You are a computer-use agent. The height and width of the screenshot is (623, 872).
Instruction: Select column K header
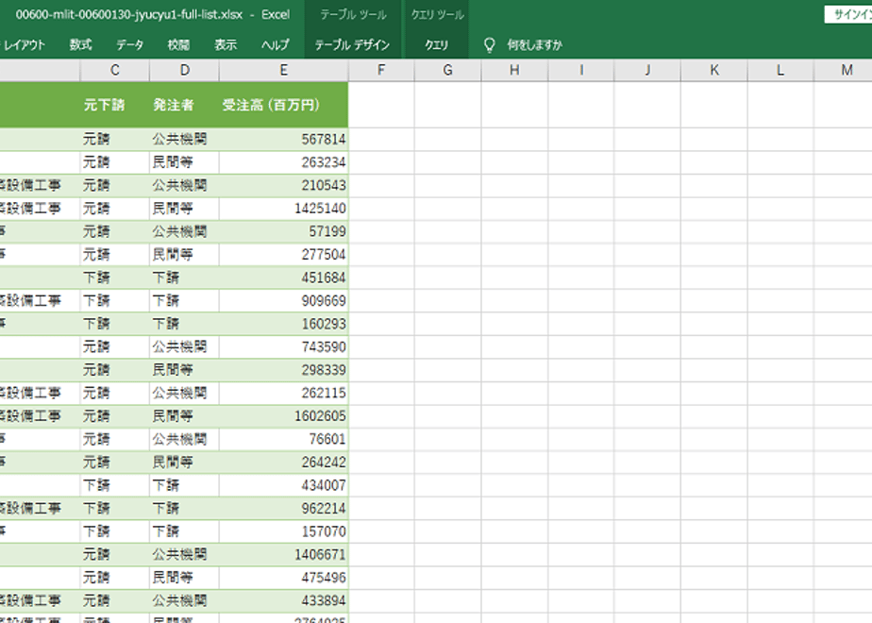click(x=714, y=70)
